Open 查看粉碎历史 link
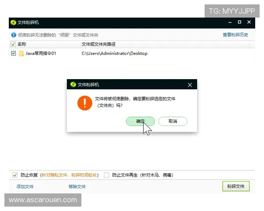This screenshot has width=264, height=211. [235, 35]
